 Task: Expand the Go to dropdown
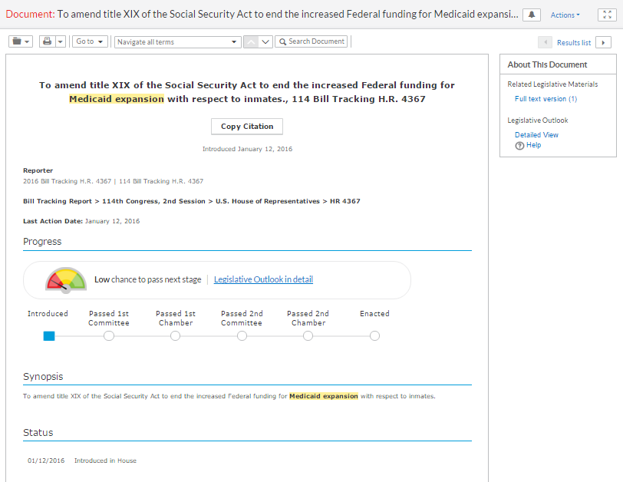[90, 41]
